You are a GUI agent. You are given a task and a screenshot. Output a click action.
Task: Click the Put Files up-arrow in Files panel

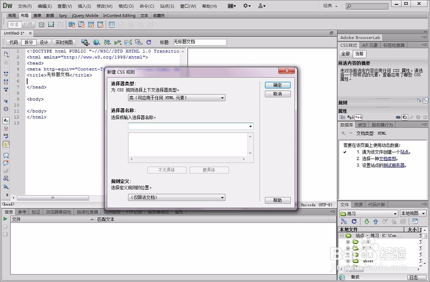pos(375,221)
